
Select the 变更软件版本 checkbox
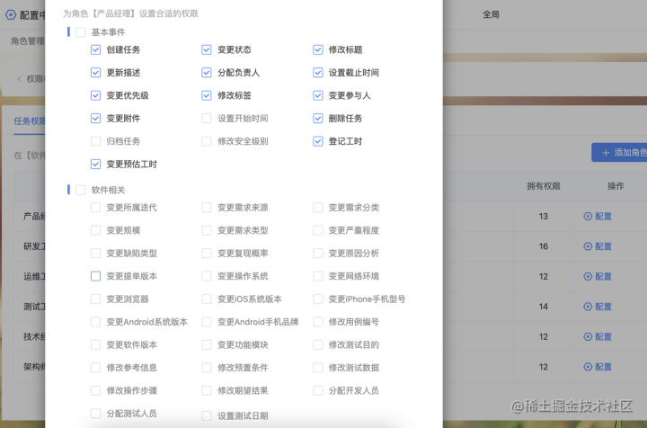[x=95, y=344]
